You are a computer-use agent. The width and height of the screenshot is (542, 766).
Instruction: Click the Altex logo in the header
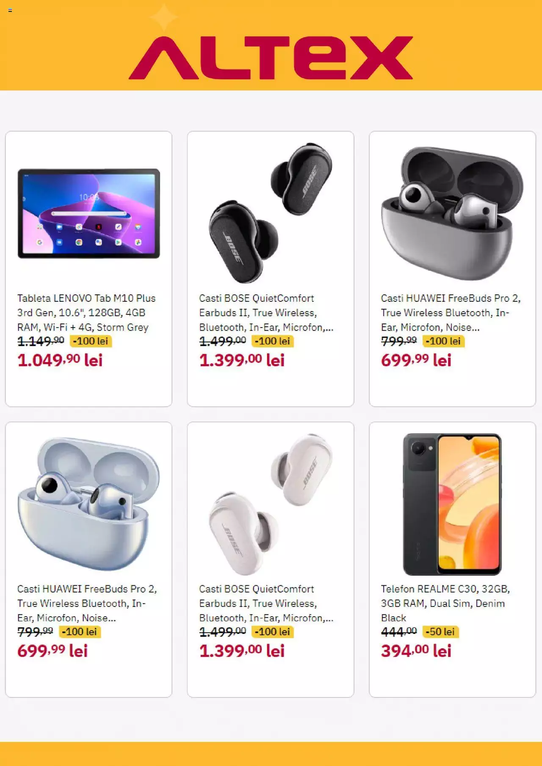(271, 58)
